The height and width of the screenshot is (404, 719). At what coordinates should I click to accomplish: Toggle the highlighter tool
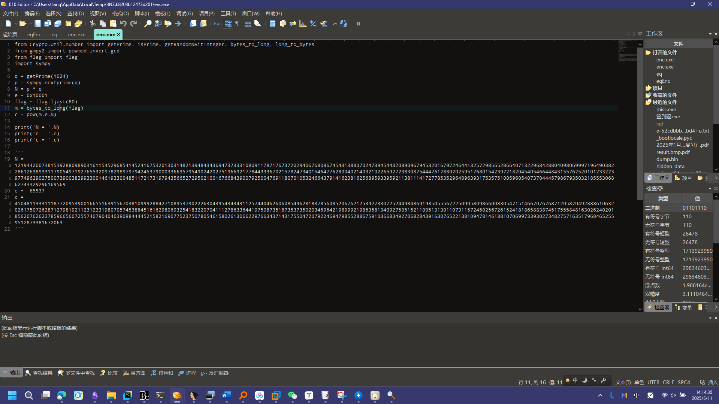tap(258, 24)
